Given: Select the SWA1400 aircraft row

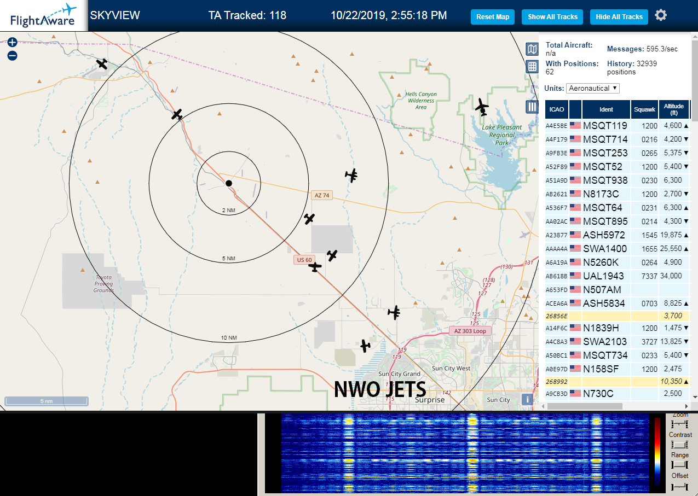Looking at the screenshot, I should click(x=618, y=249).
